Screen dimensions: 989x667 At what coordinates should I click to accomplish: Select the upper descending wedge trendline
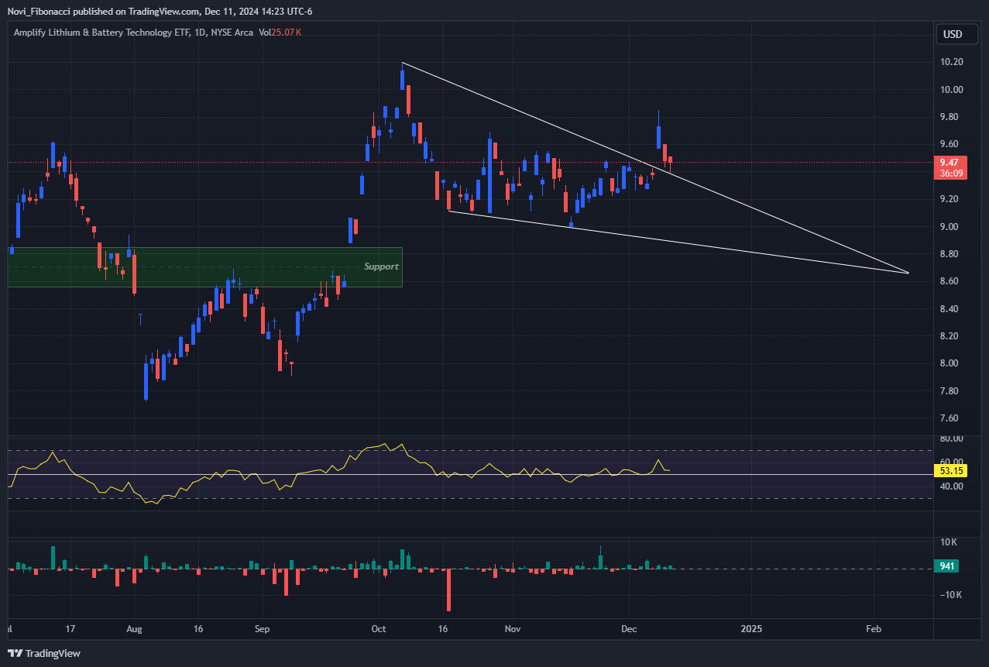(655, 168)
